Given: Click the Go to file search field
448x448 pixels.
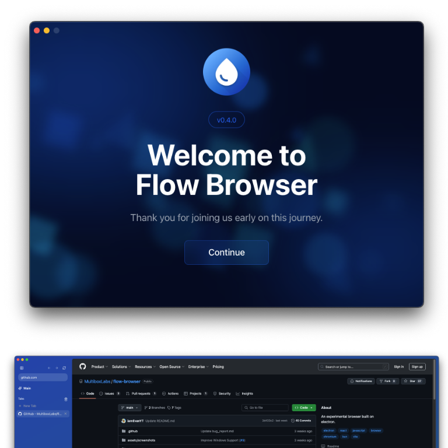Looking at the screenshot, I should [265, 407].
